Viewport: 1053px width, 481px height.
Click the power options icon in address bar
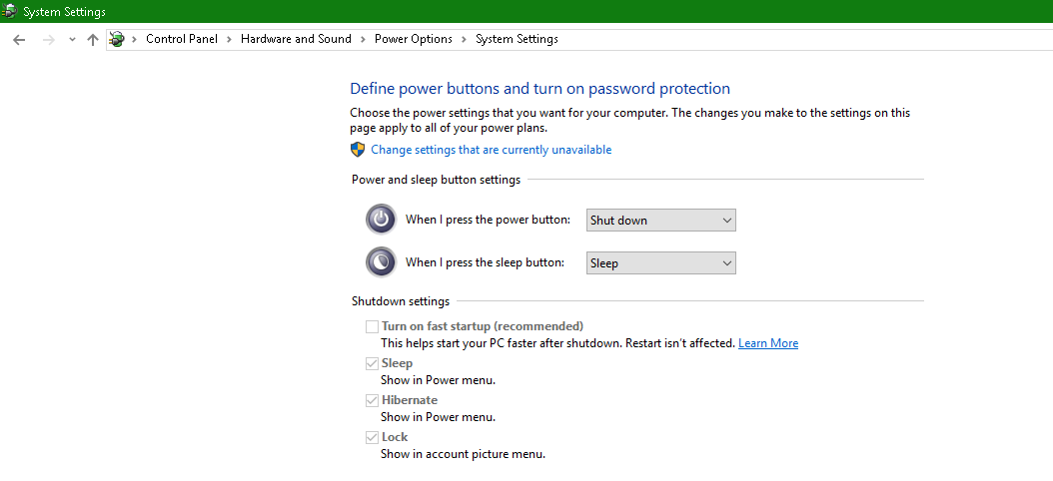coord(118,39)
